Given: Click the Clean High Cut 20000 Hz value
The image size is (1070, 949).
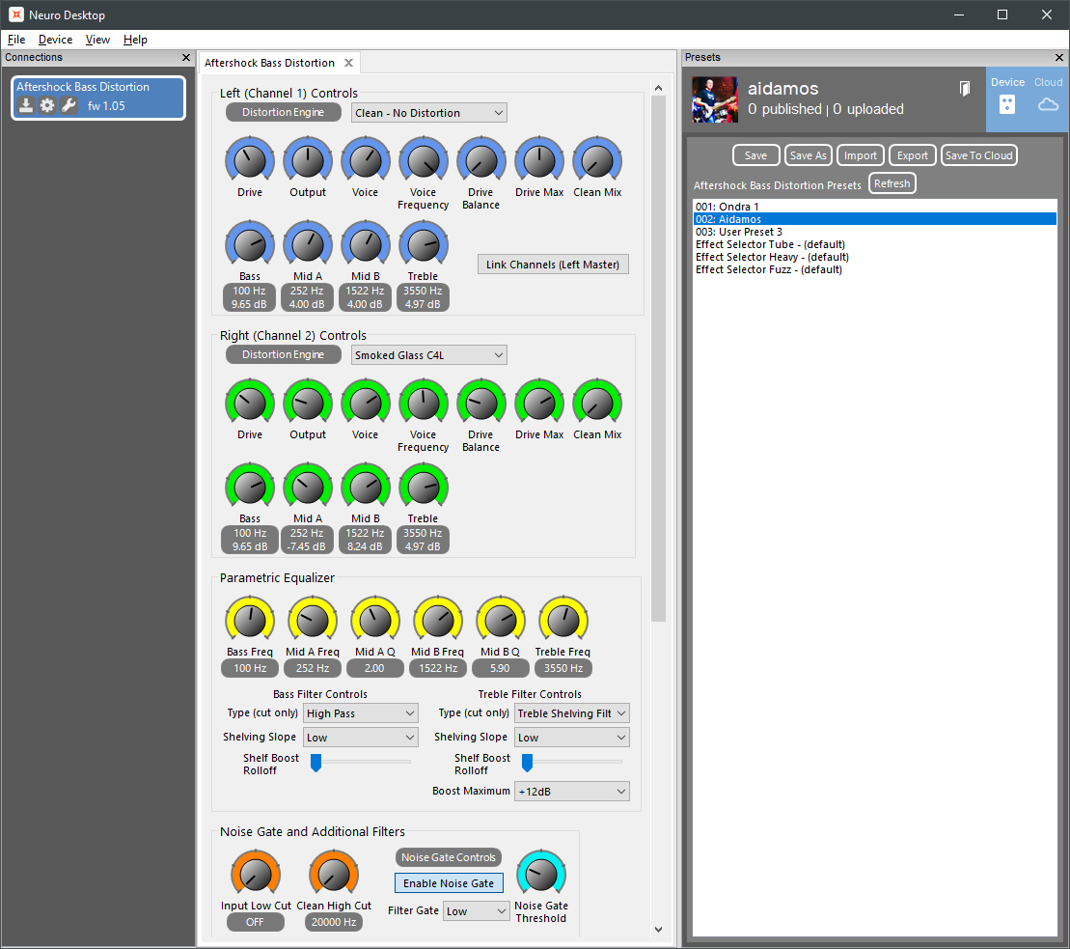Looking at the screenshot, I should pos(334,922).
